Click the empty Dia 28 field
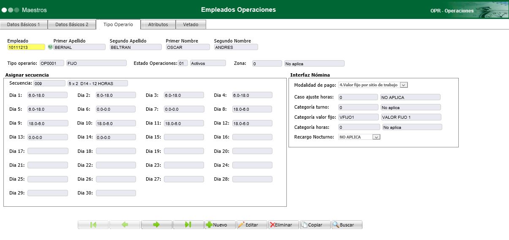This screenshot has height=240, width=509. click(x=252, y=179)
